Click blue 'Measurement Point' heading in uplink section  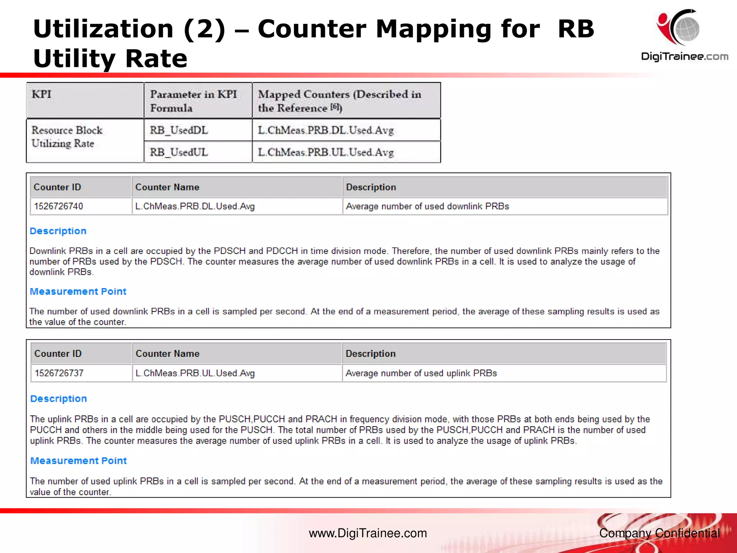click(x=78, y=461)
